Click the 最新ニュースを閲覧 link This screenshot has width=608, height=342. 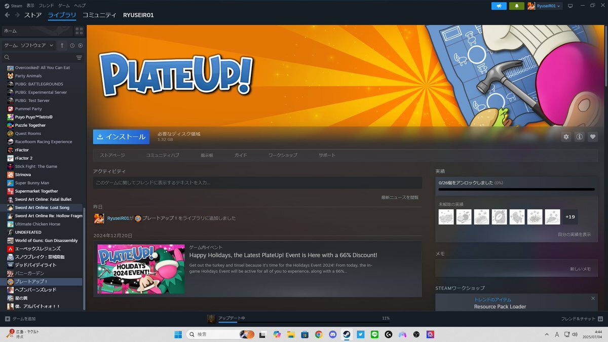[x=400, y=197]
